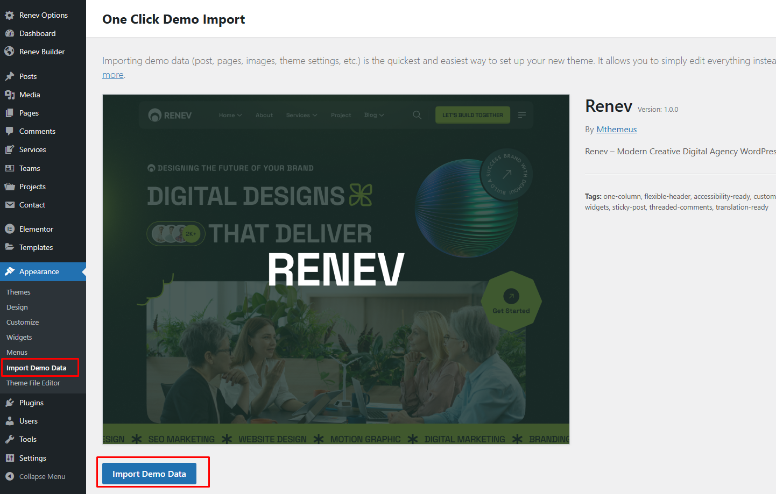Click the Tools wrench icon
The height and width of the screenshot is (494, 776).
(10, 439)
